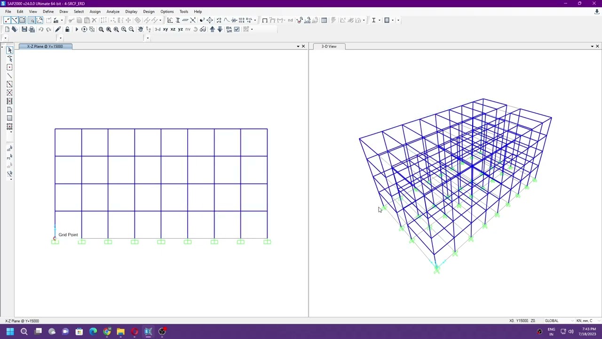Click Get Previous Selection 'ps' icon
Screen dimensions: 602x339
pyautogui.click(x=9, y=157)
